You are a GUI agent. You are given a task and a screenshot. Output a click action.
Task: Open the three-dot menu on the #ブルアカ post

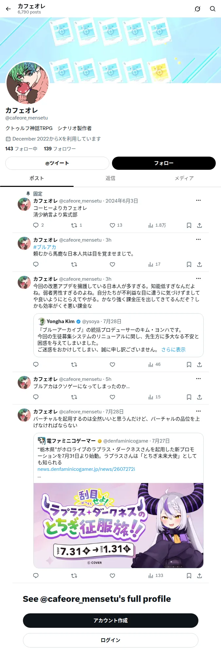point(198,239)
